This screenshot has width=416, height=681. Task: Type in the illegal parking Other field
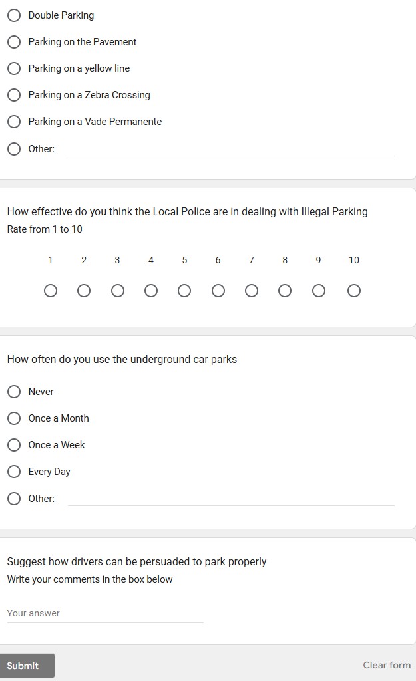click(231, 149)
